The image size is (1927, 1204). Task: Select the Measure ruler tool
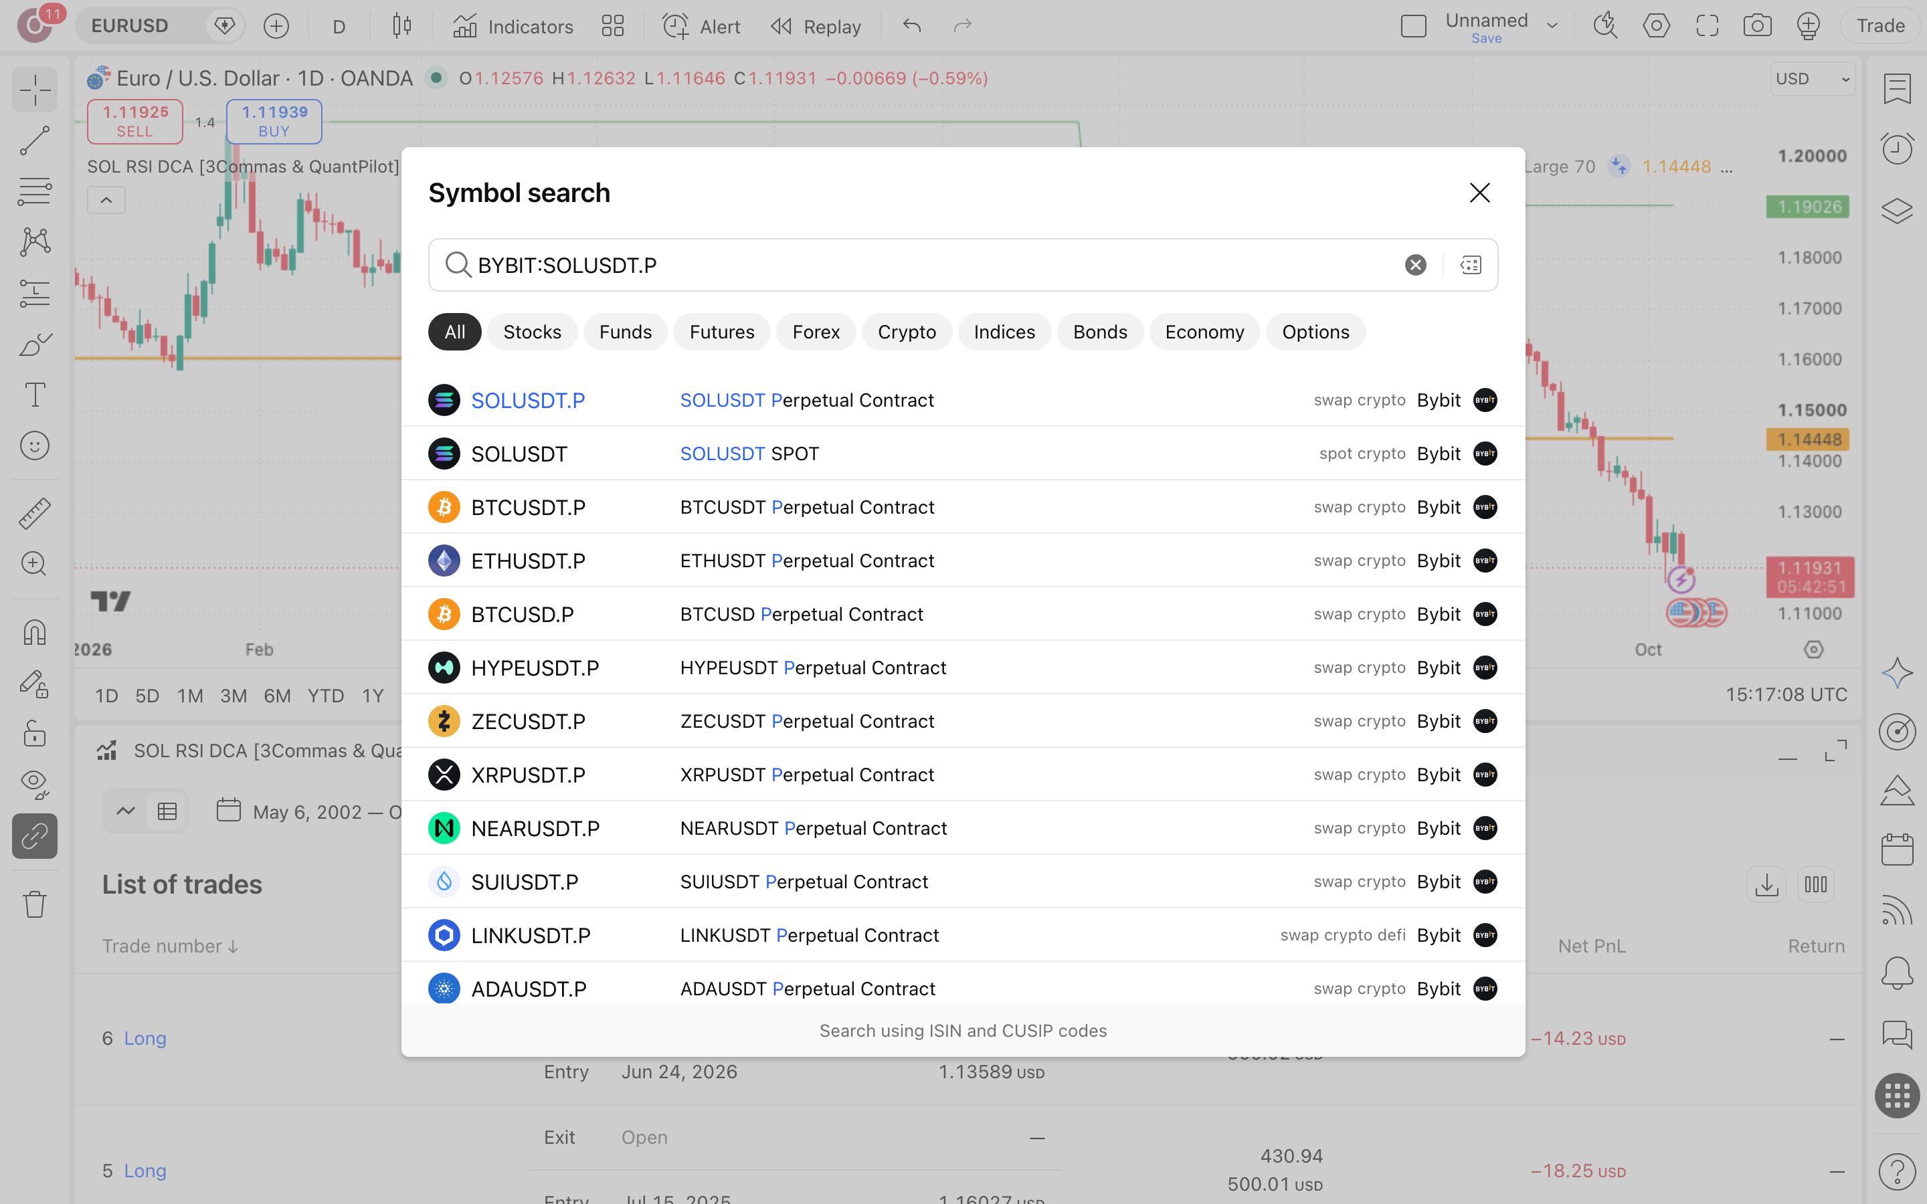pyautogui.click(x=34, y=514)
